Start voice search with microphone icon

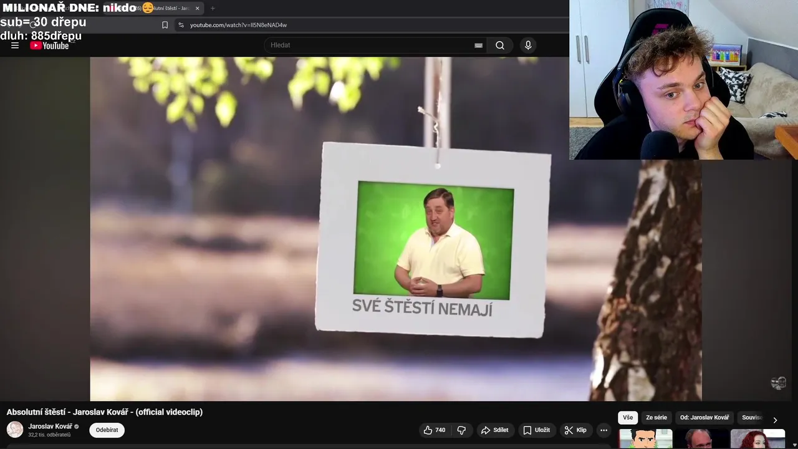(528, 45)
